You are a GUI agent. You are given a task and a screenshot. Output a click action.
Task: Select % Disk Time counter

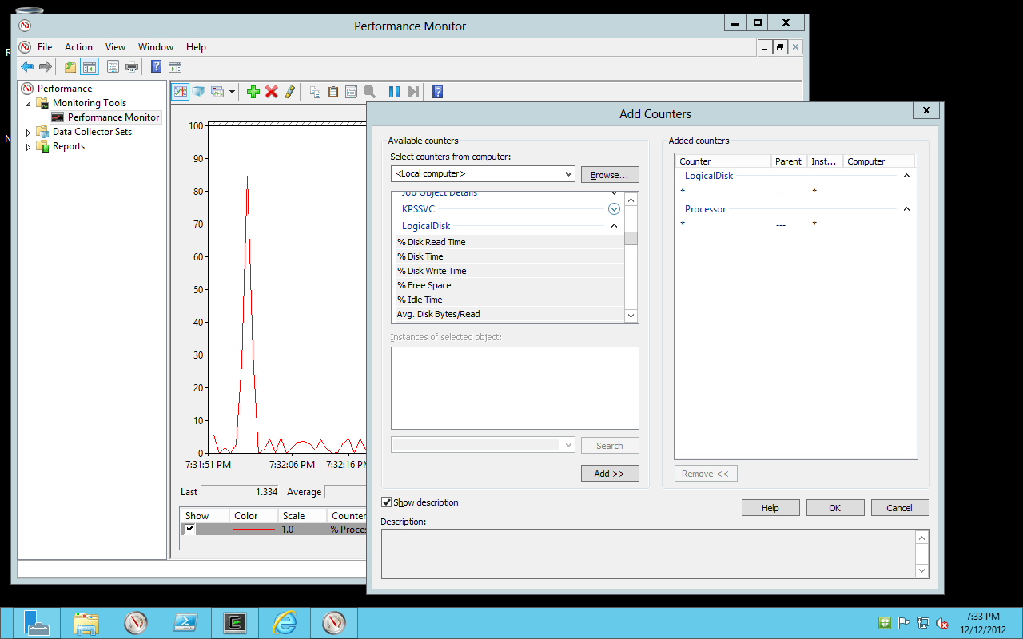click(508, 256)
